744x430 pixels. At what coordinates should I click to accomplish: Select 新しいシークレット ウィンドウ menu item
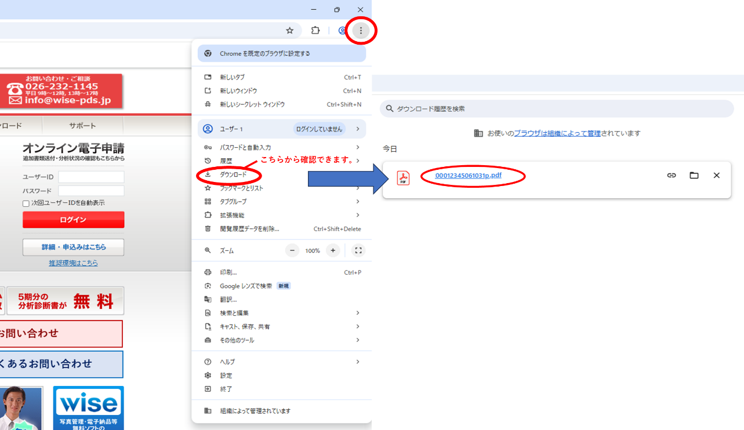[282, 104]
